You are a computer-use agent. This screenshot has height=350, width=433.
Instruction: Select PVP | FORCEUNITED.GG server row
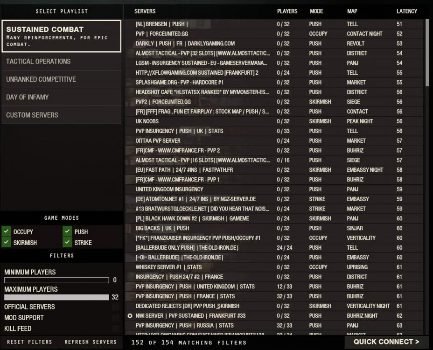point(274,34)
